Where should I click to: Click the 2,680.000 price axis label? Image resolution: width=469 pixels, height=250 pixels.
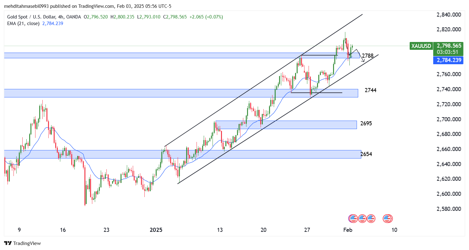coord(449,134)
